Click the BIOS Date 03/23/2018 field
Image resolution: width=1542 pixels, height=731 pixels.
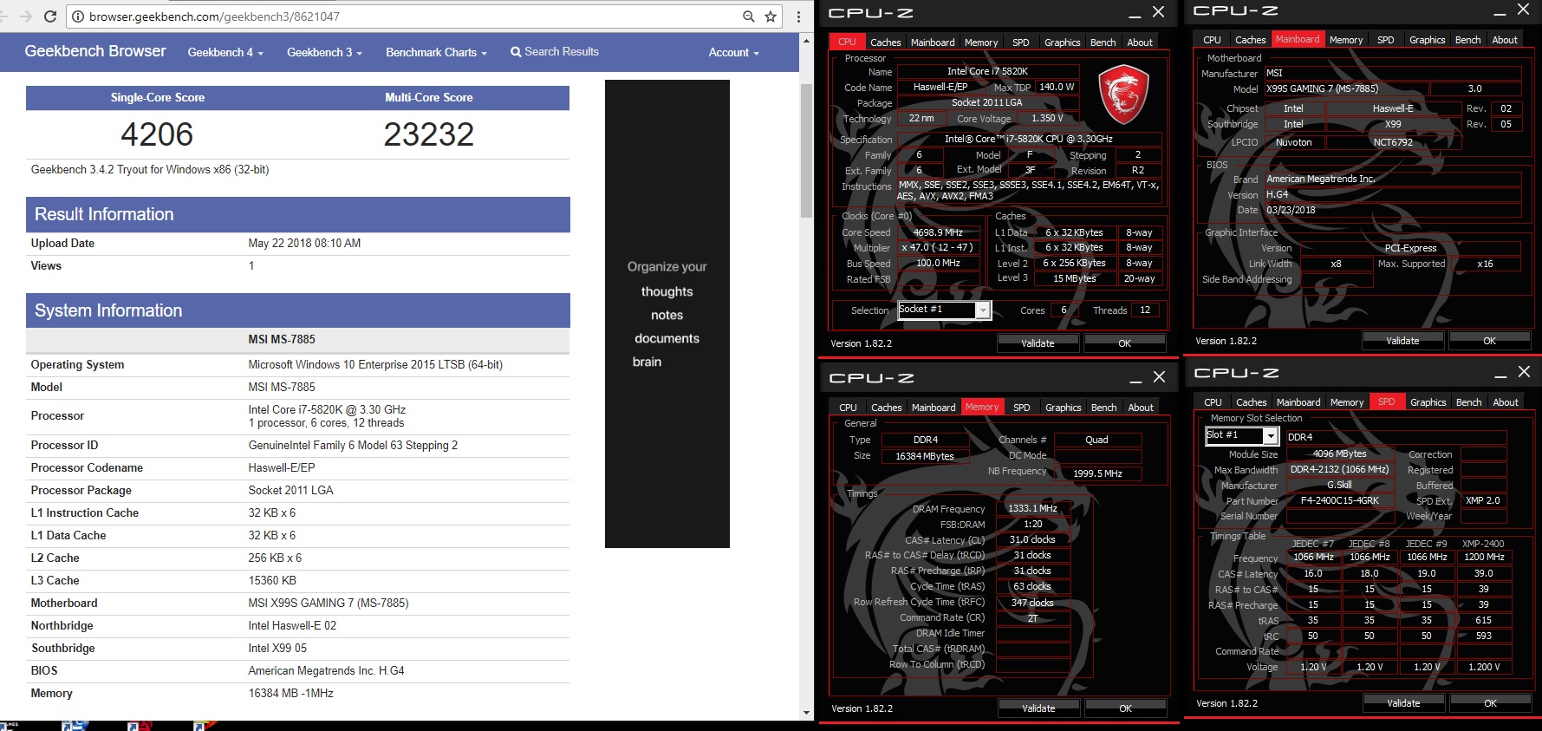point(1392,210)
